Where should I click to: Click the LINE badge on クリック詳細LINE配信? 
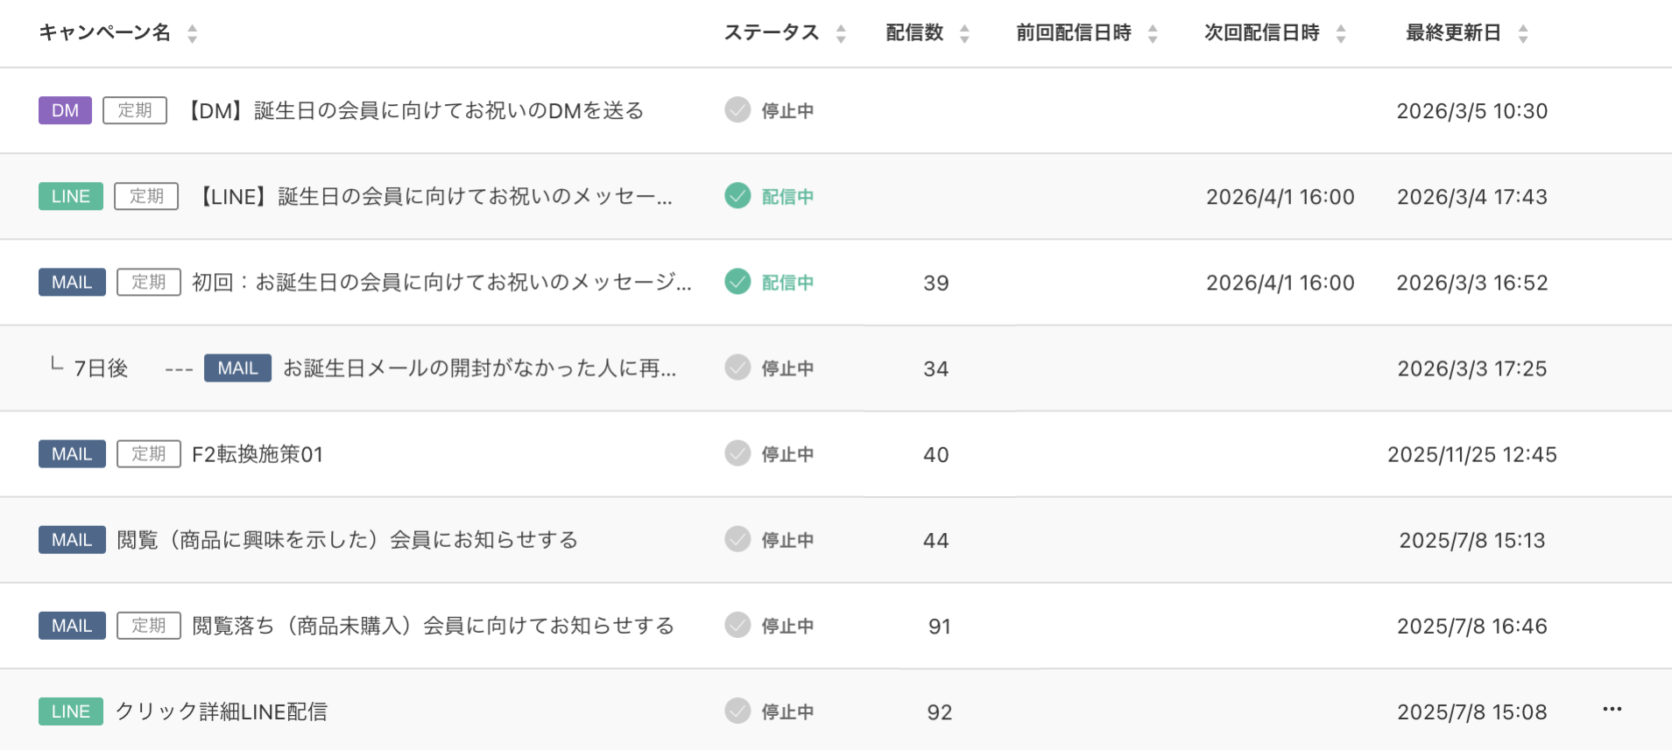[x=71, y=711]
